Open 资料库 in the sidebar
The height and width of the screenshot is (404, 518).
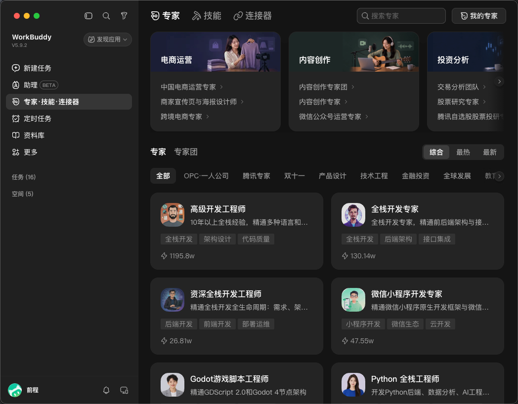point(69,135)
